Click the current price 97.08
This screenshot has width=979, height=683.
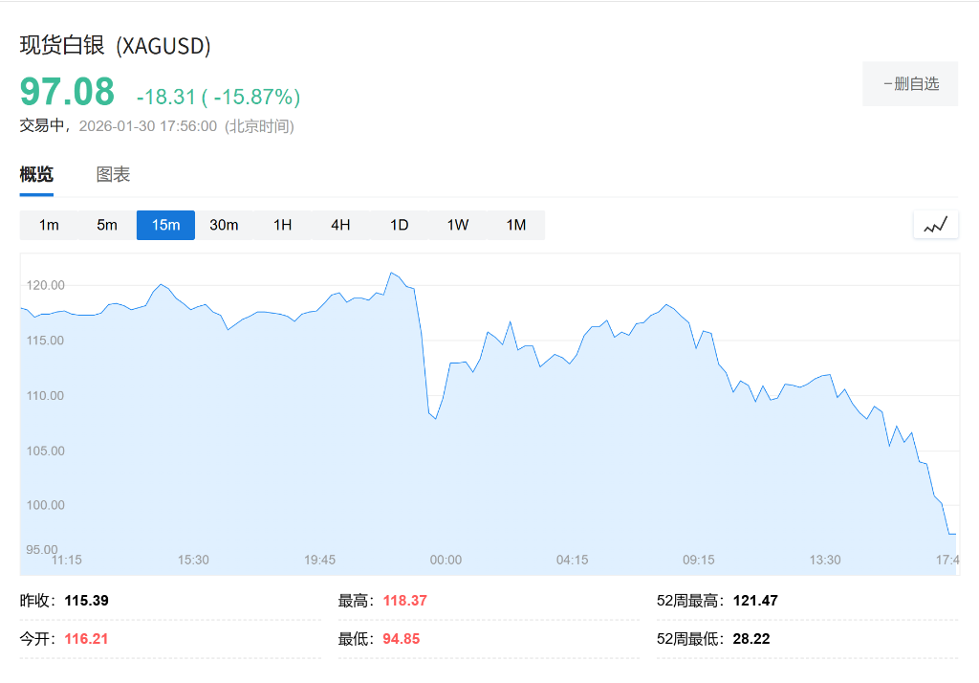pos(67,92)
